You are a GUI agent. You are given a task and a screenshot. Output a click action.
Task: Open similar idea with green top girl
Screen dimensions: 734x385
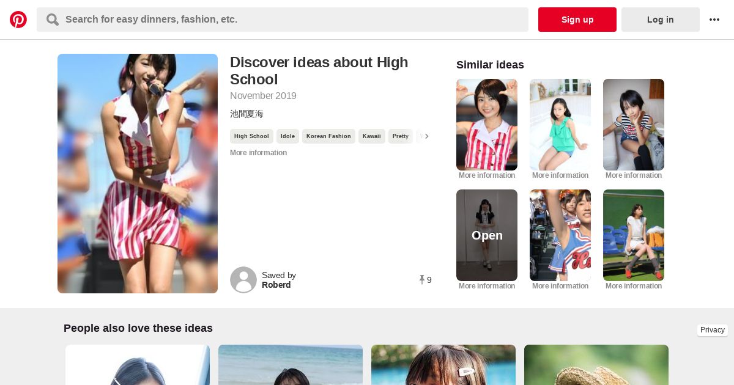(560, 125)
